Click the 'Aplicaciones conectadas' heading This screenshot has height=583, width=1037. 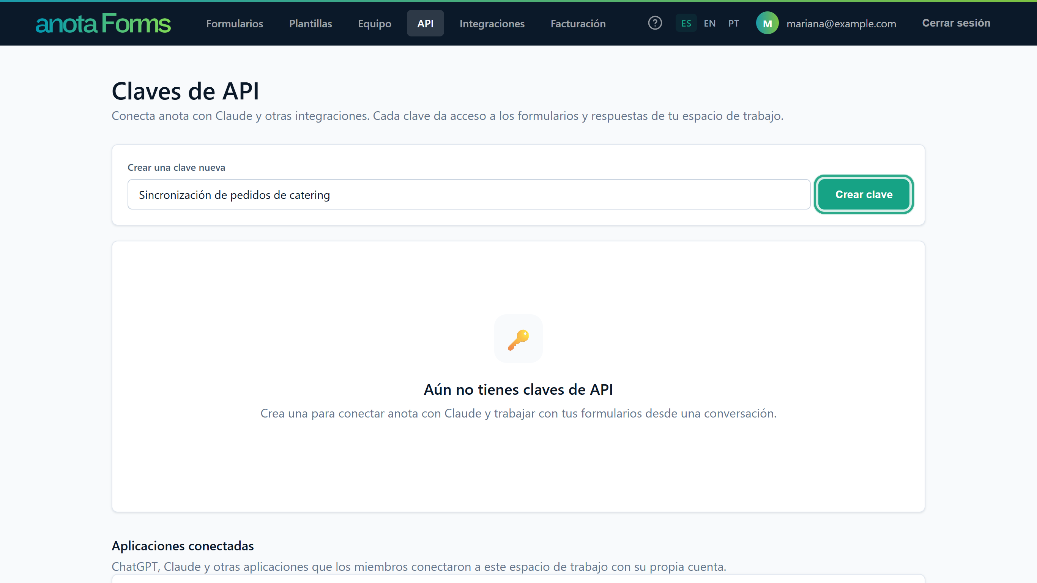pyautogui.click(x=183, y=546)
